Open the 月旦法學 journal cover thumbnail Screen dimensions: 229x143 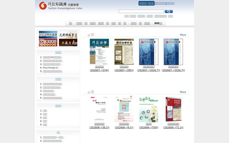pos(99,52)
